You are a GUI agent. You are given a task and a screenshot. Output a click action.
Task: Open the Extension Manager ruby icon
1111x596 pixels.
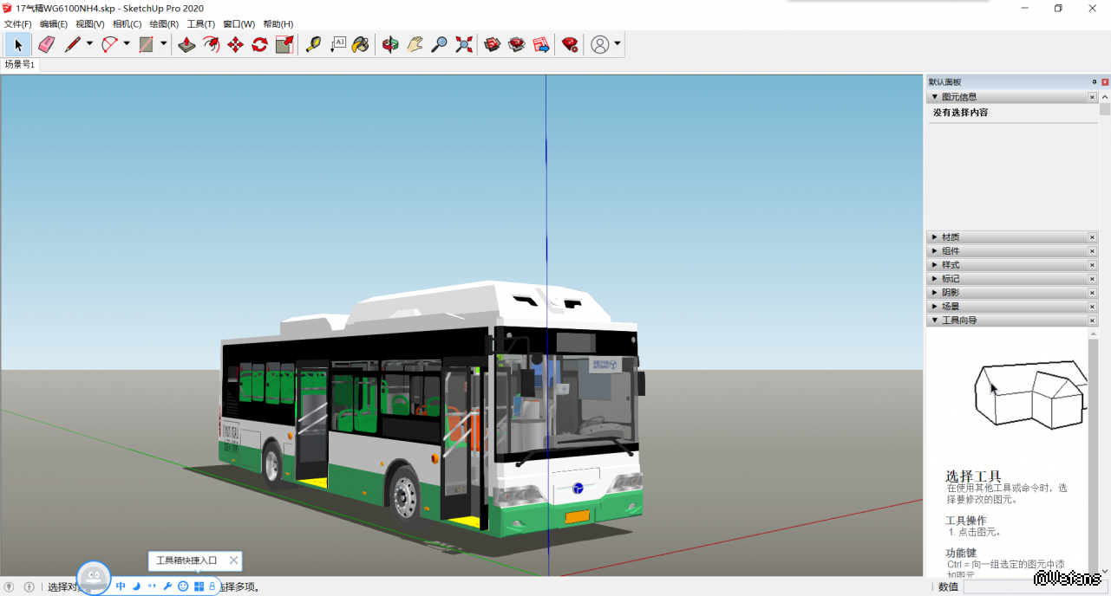pyautogui.click(x=570, y=44)
